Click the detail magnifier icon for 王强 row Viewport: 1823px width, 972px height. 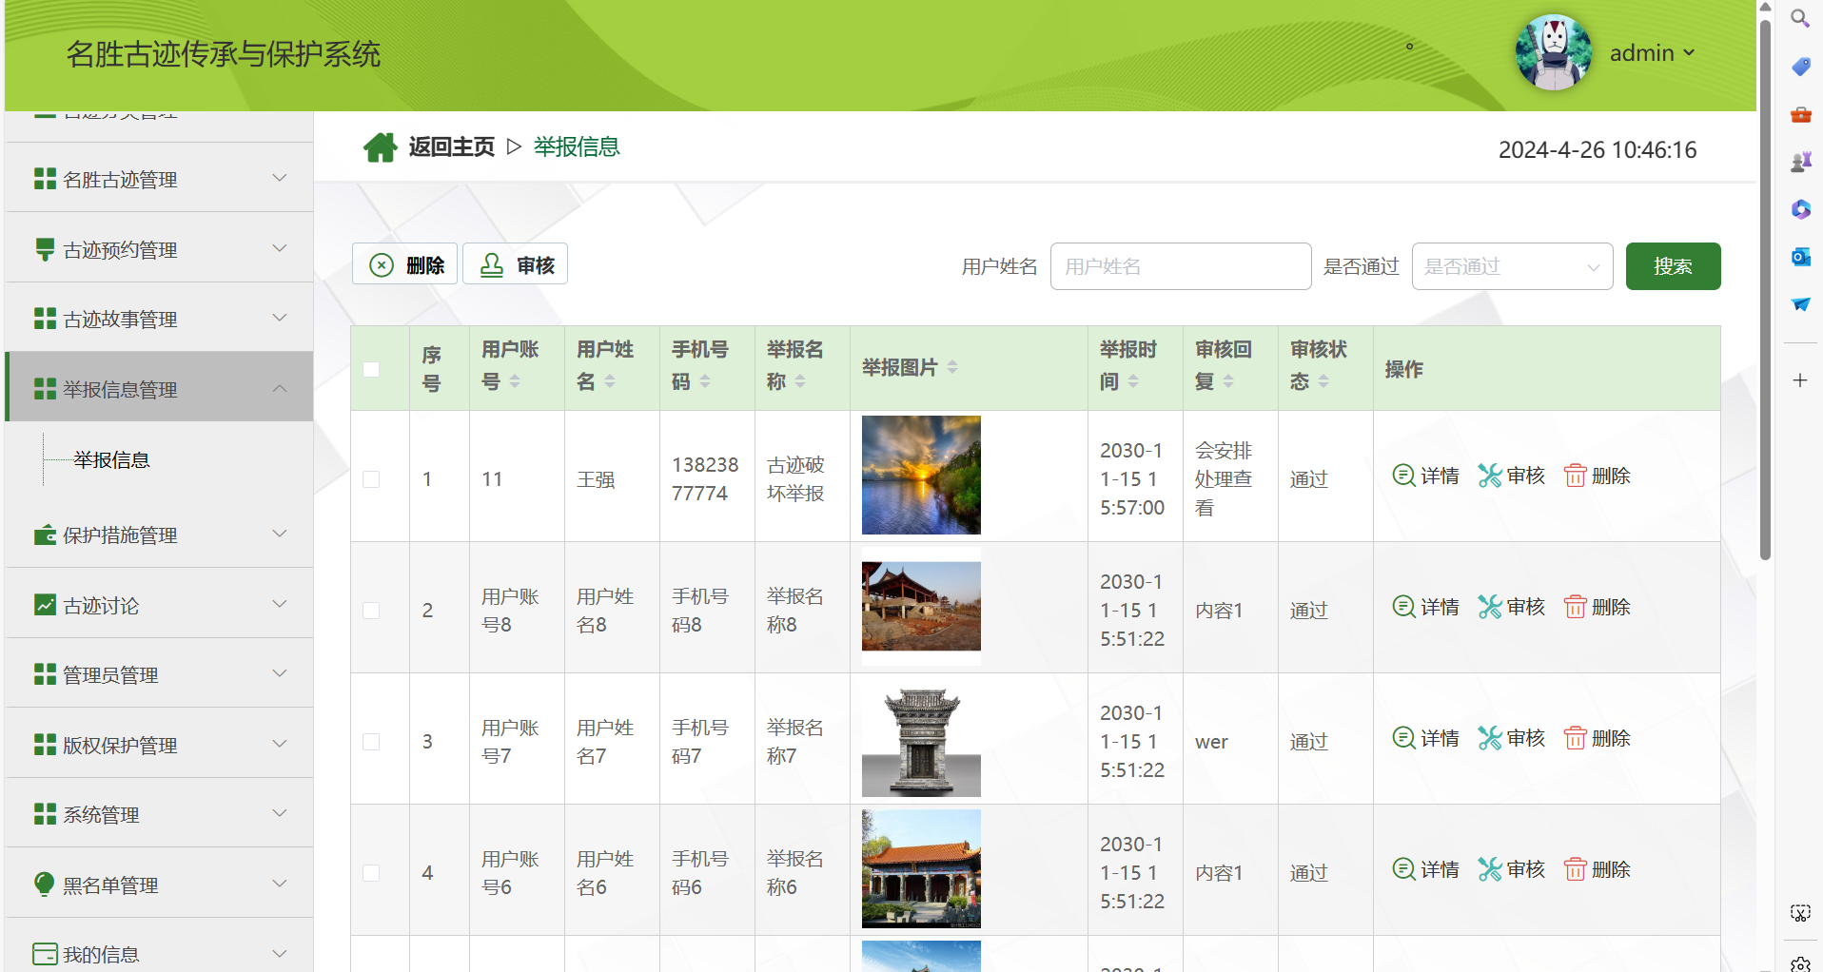coord(1403,475)
